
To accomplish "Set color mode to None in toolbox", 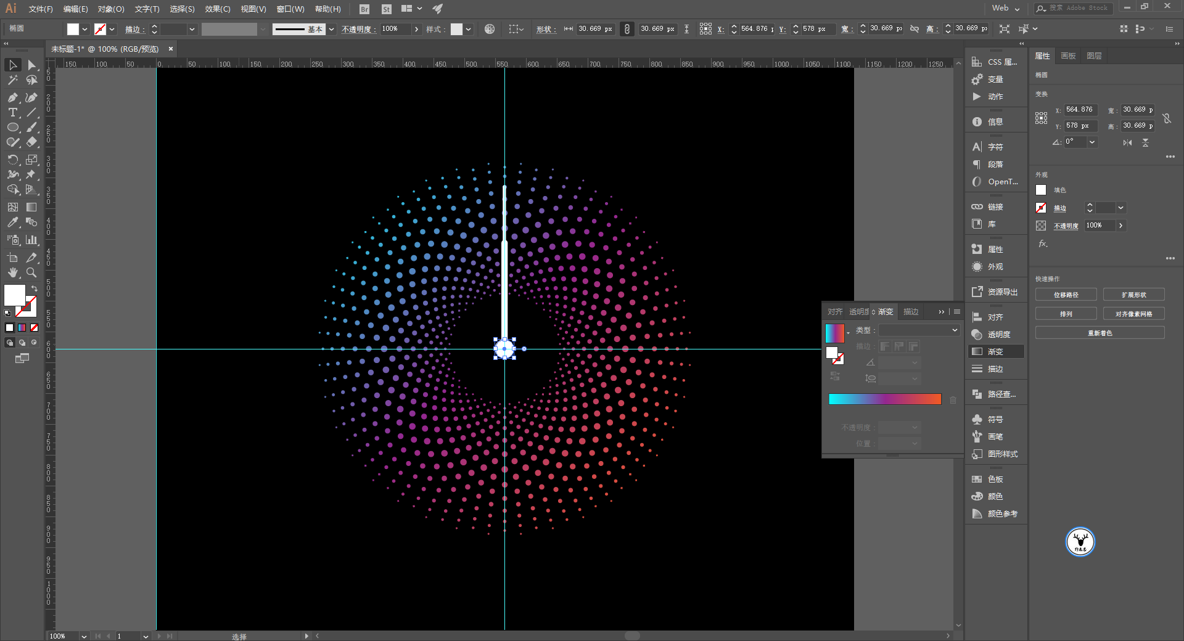I will [35, 328].
